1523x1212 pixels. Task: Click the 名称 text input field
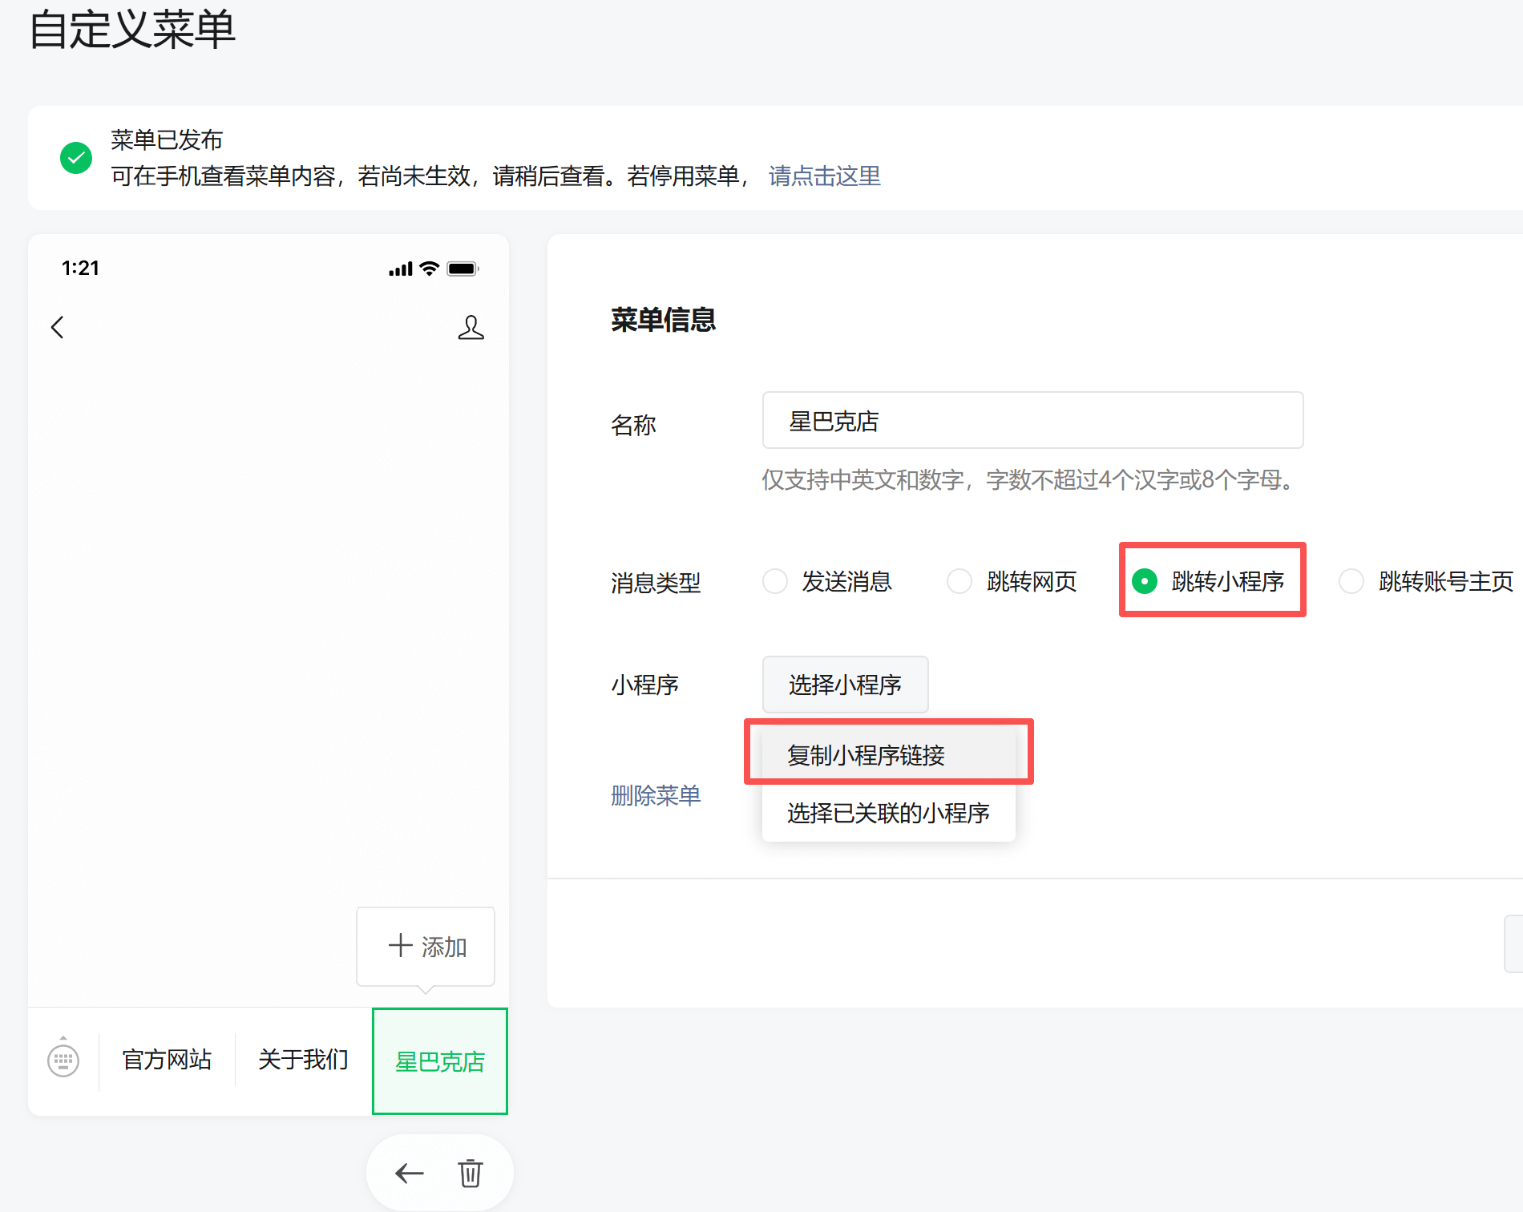[1032, 421]
